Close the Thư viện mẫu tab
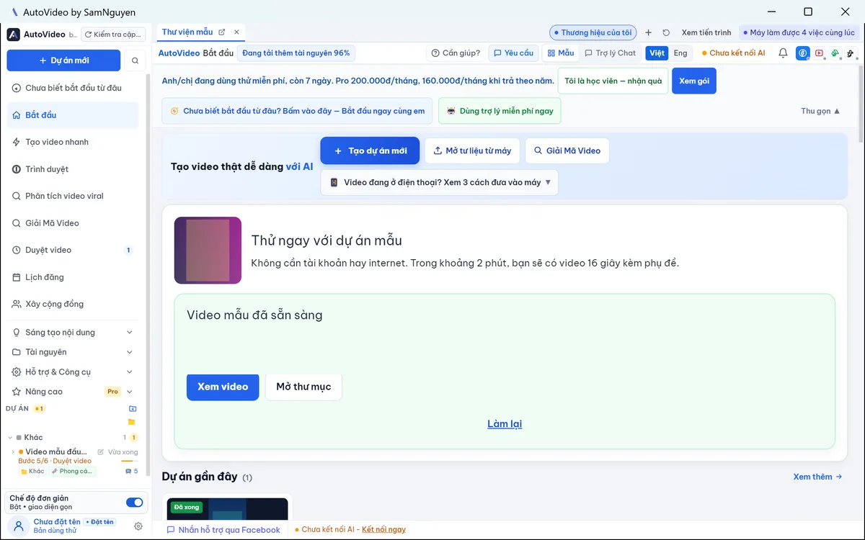Screen dimensions: 865x540 [236, 32]
